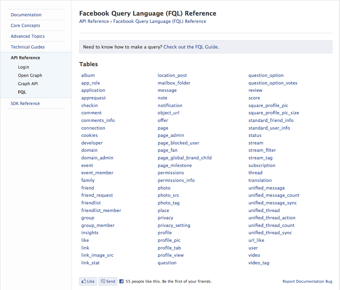Open the photo_tag table link
The height and width of the screenshot is (290, 340).
(168, 203)
